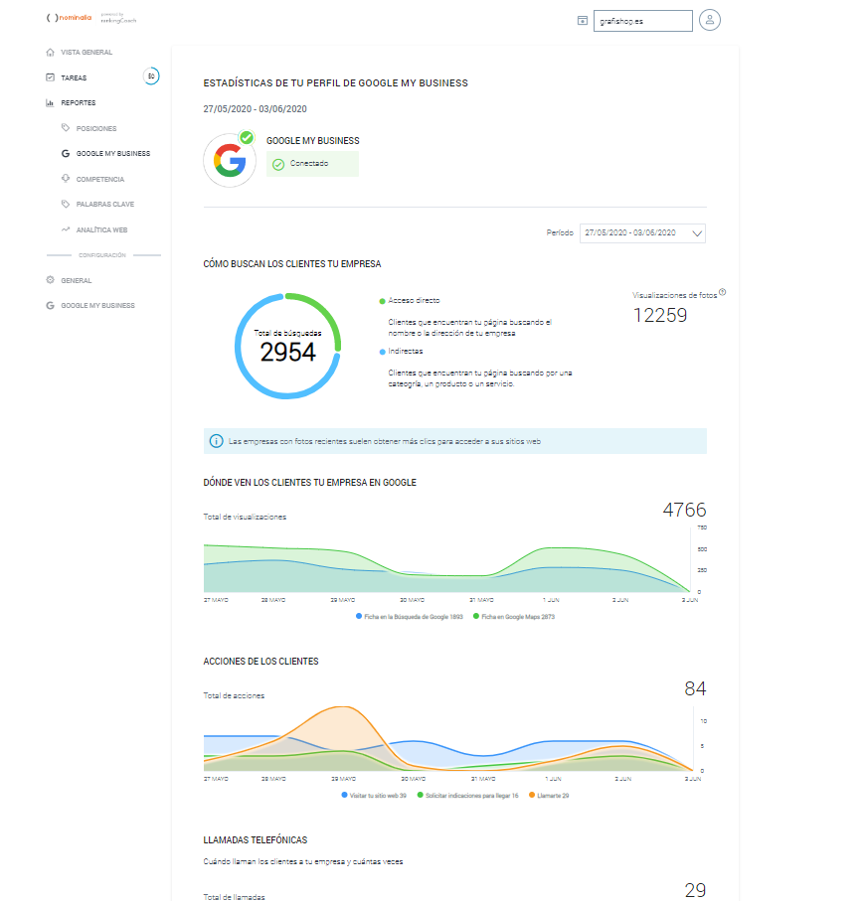The image size is (866, 901).
Task: Click the home icon for Vista General
Action: [51, 52]
